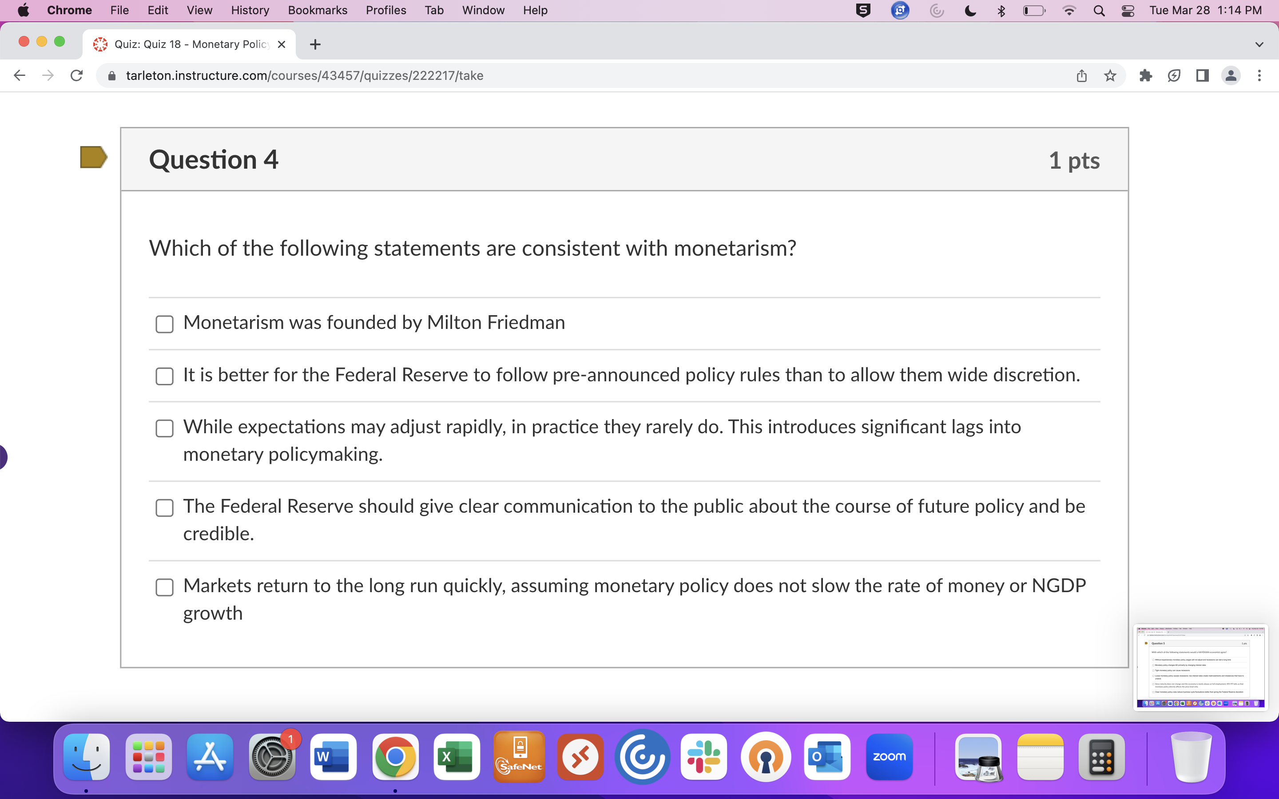
Task: Open Slack from the Dock
Action: click(704, 757)
